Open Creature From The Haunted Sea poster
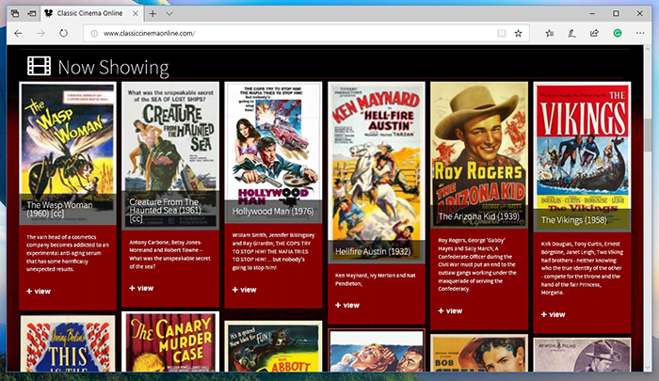659x381 pixels. click(x=170, y=155)
